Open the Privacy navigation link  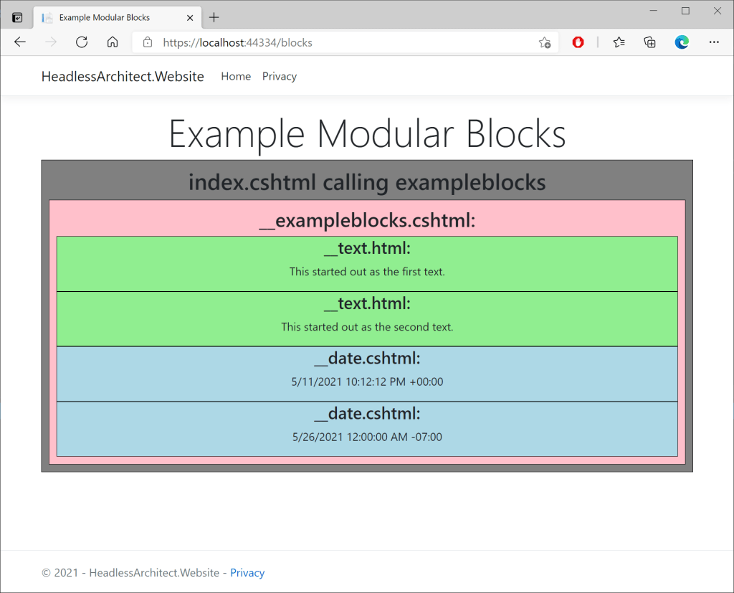(279, 76)
